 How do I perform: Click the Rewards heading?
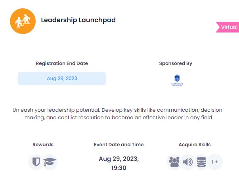click(43, 145)
